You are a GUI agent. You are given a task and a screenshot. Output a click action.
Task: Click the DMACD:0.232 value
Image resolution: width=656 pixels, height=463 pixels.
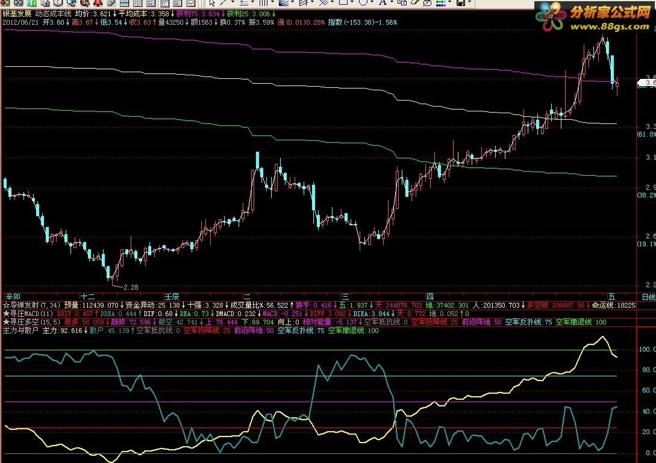coord(236,314)
